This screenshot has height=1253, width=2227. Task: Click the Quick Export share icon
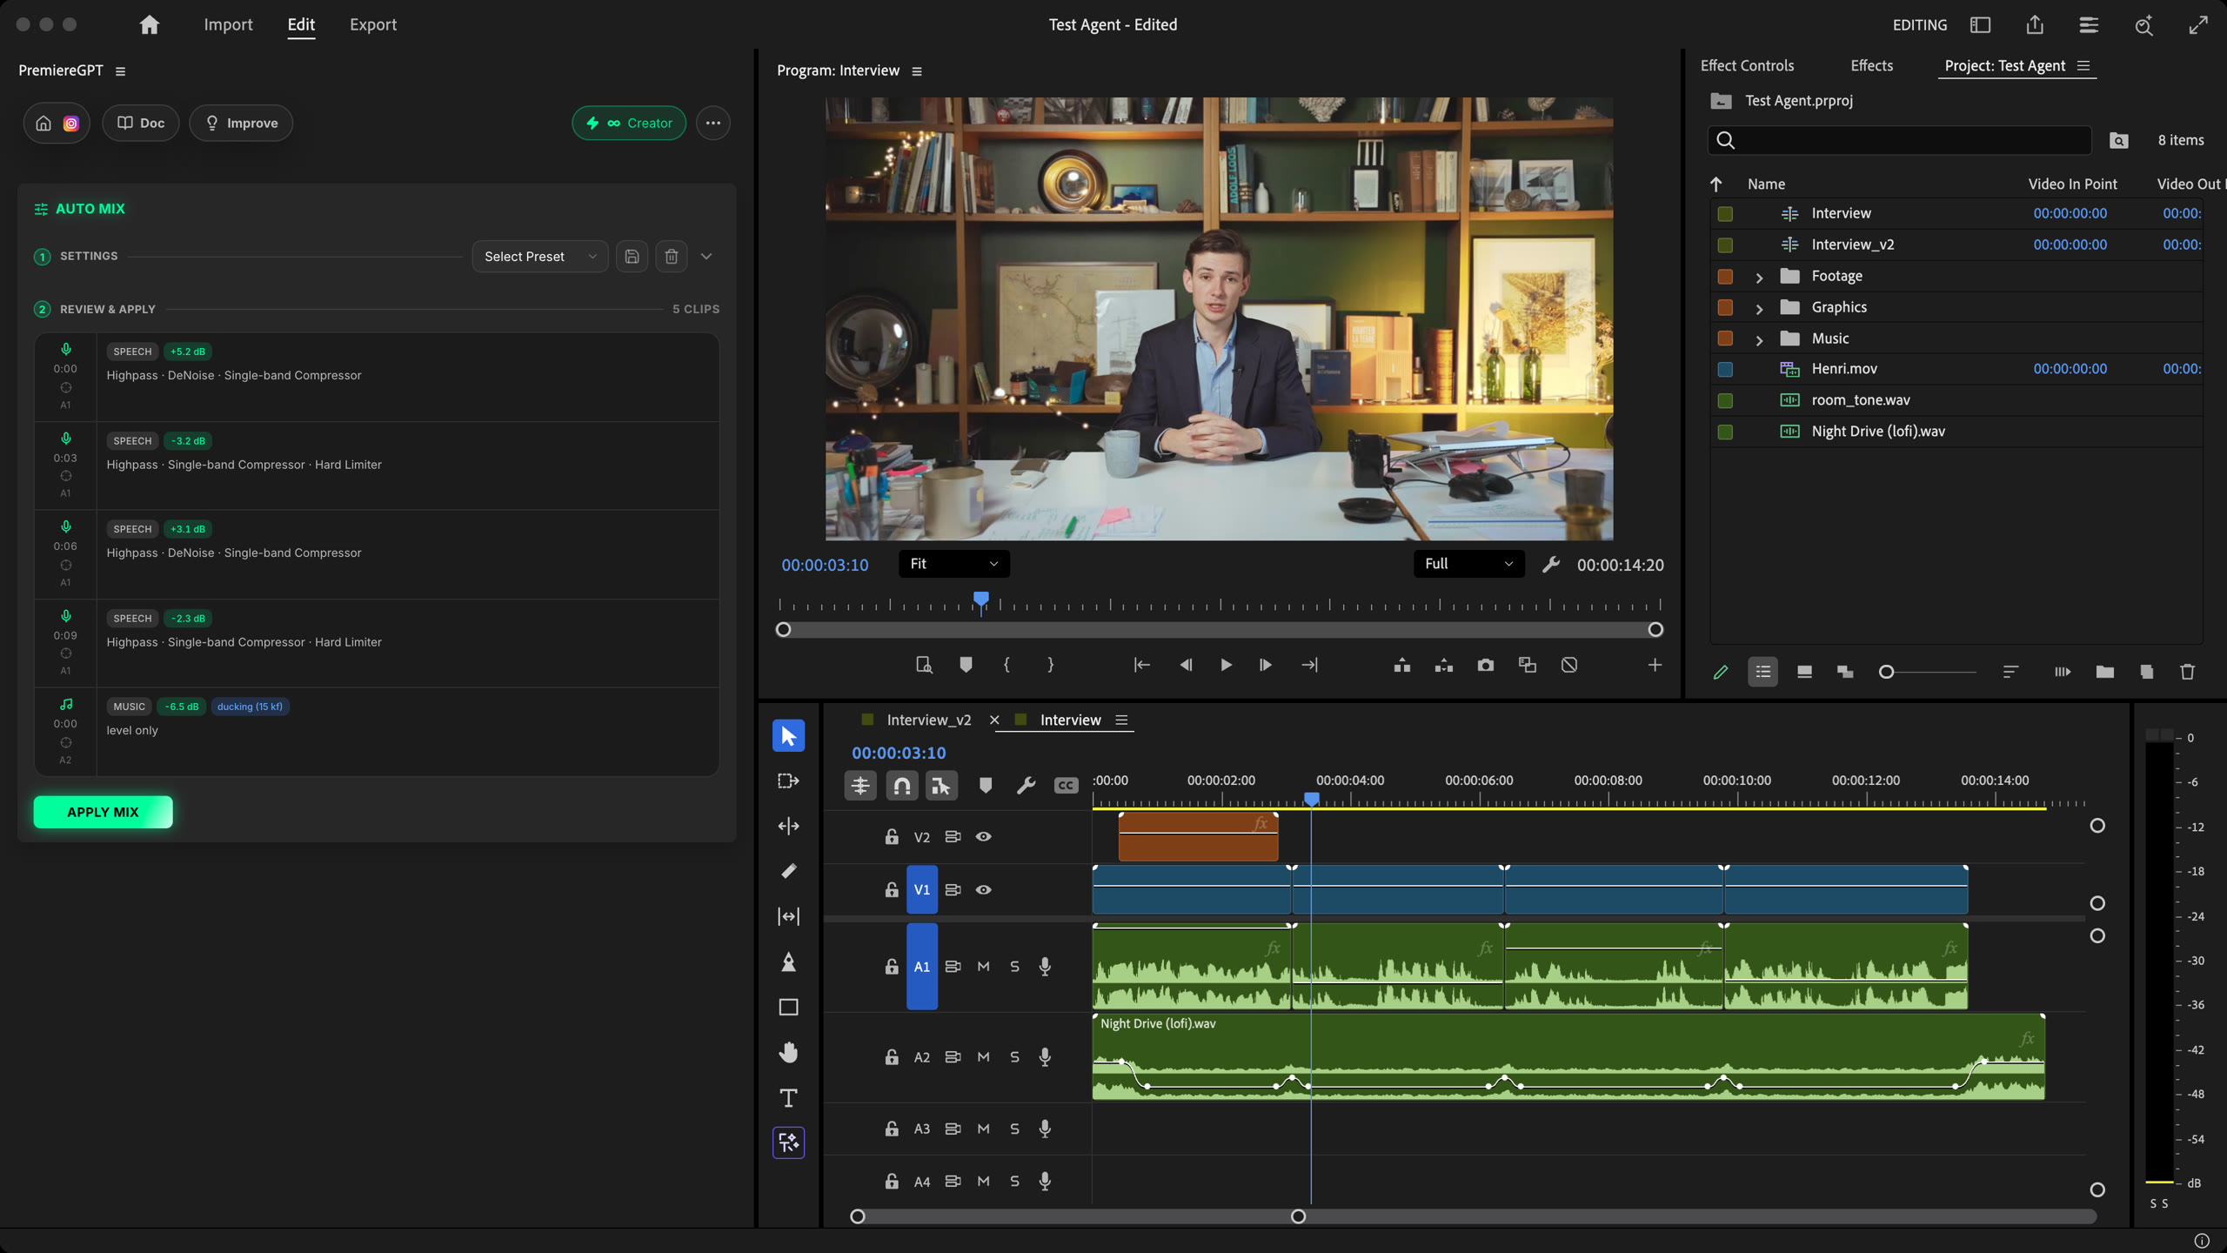(2034, 25)
